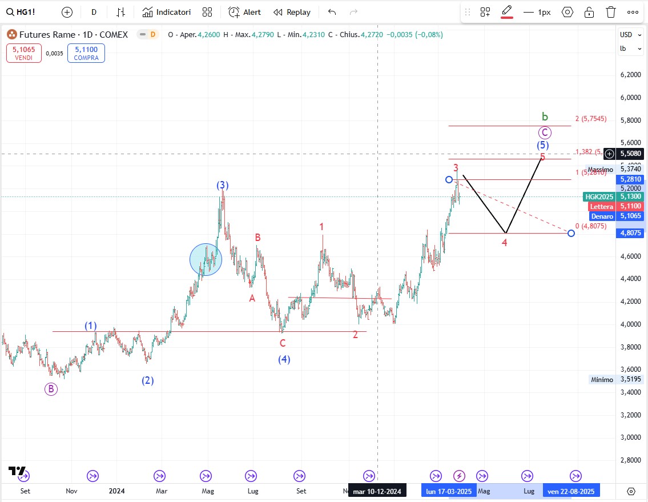
Task: Click rollover marker above ven 22-08-2025
Action: 575,476
